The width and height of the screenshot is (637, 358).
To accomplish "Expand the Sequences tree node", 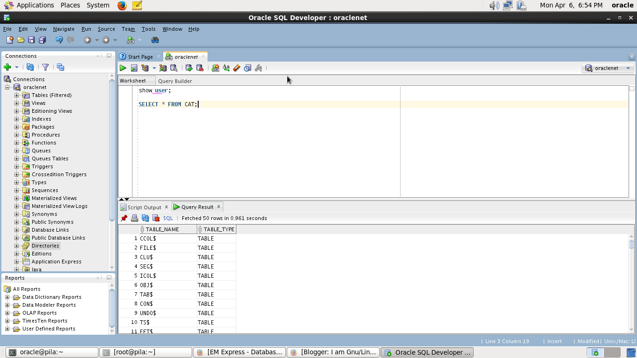I will [17, 190].
